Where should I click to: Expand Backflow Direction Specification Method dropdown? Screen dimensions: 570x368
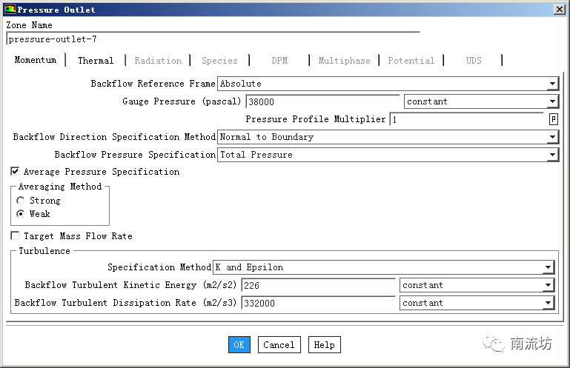tap(552, 137)
